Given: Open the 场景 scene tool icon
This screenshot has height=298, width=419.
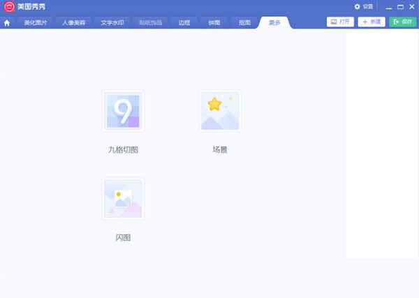Looking at the screenshot, I should pos(220,111).
